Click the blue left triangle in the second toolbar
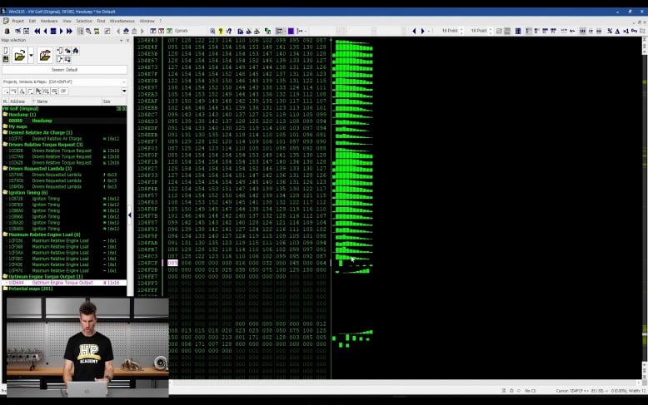 tap(414, 31)
